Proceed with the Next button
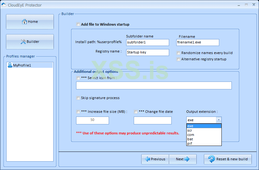This screenshot has width=259, height=170. click(183, 159)
